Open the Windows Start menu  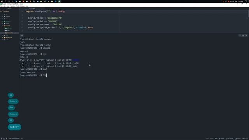(2, 1)
